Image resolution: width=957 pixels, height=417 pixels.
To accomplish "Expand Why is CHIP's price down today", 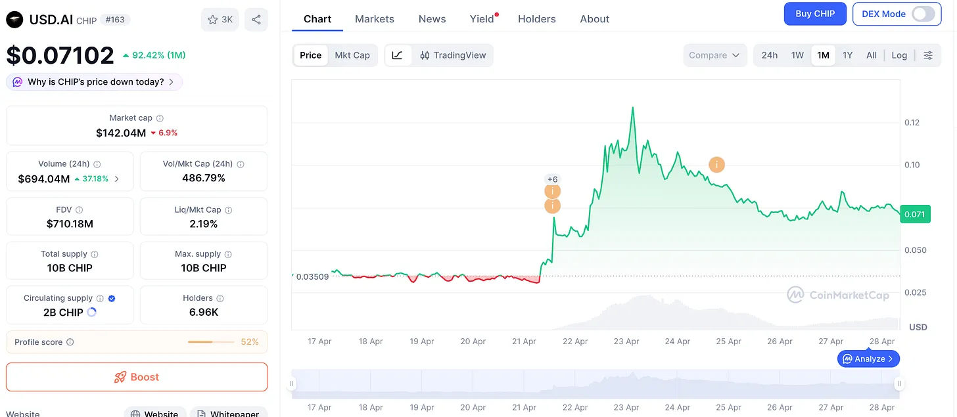I will click(x=94, y=82).
